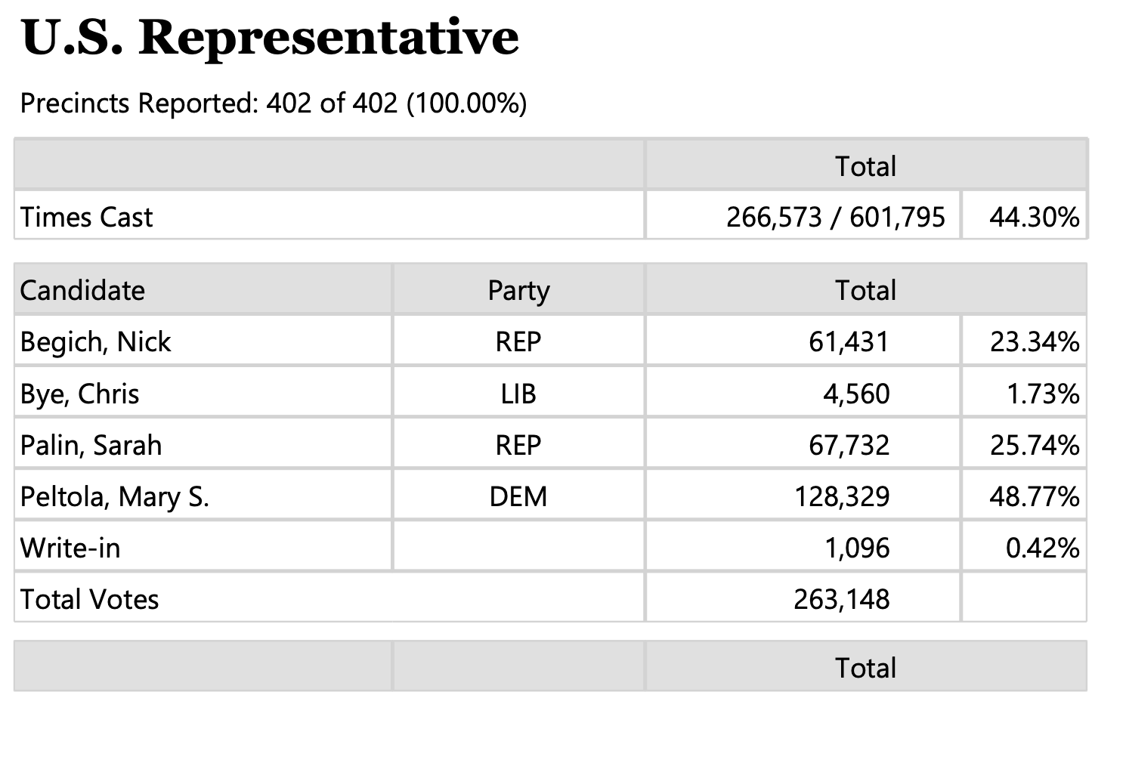This screenshot has height=763, width=1126.
Task: Select the Peltola, Mary S. candidate name
Action: point(114,497)
